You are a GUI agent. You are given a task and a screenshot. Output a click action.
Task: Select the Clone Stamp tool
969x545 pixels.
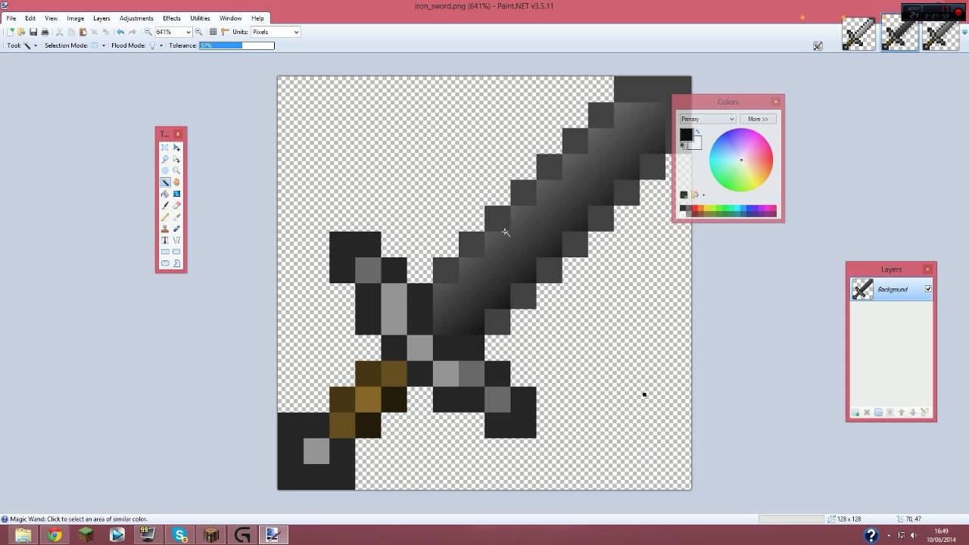(x=165, y=229)
